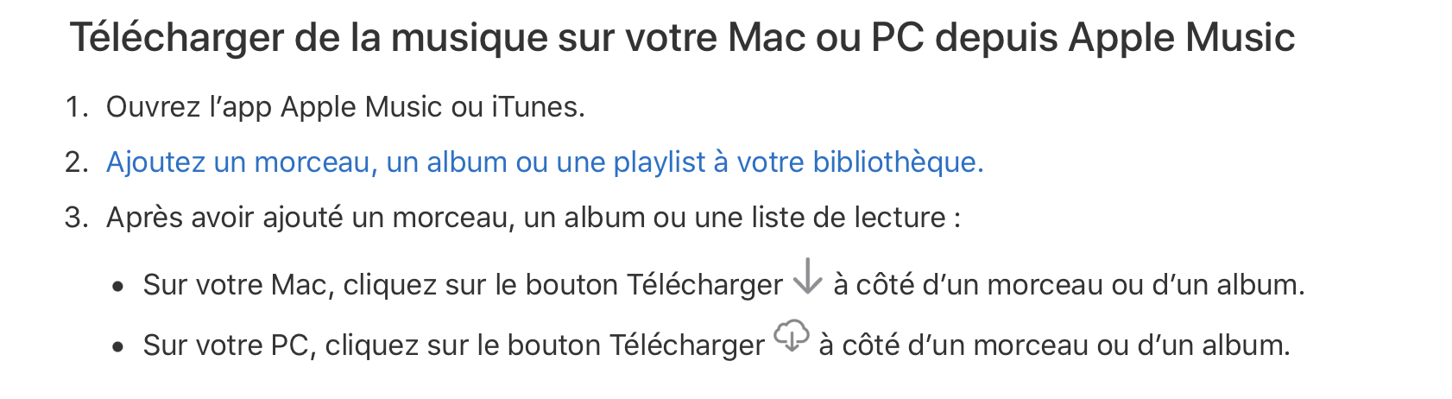Click the word 'Télécharger' in the Mac bullet
This screenshot has height=399, width=1452.
pos(704,285)
